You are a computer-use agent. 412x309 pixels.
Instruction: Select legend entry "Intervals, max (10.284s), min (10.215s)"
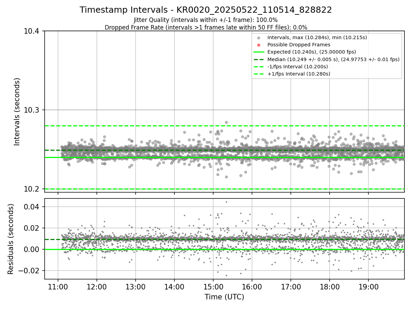pos(317,37)
